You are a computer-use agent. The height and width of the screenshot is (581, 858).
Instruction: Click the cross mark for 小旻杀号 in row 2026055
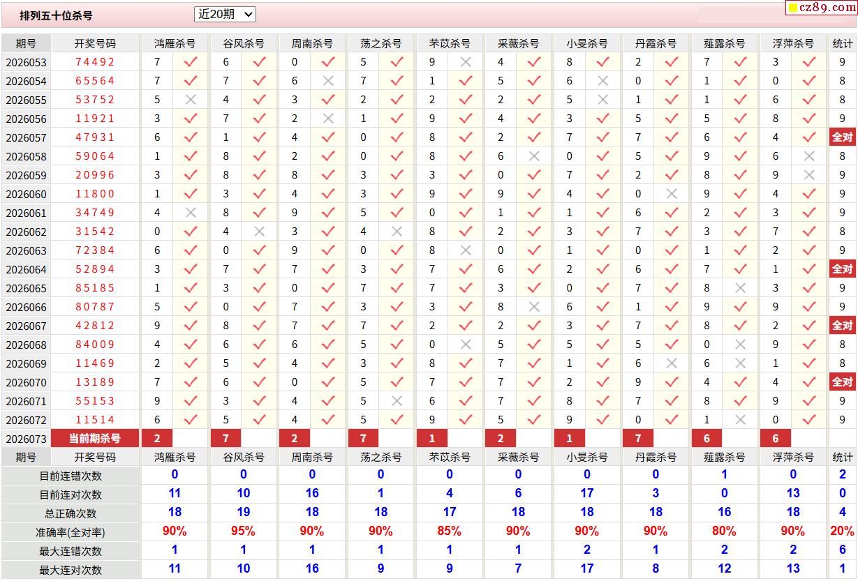pyautogui.click(x=603, y=100)
